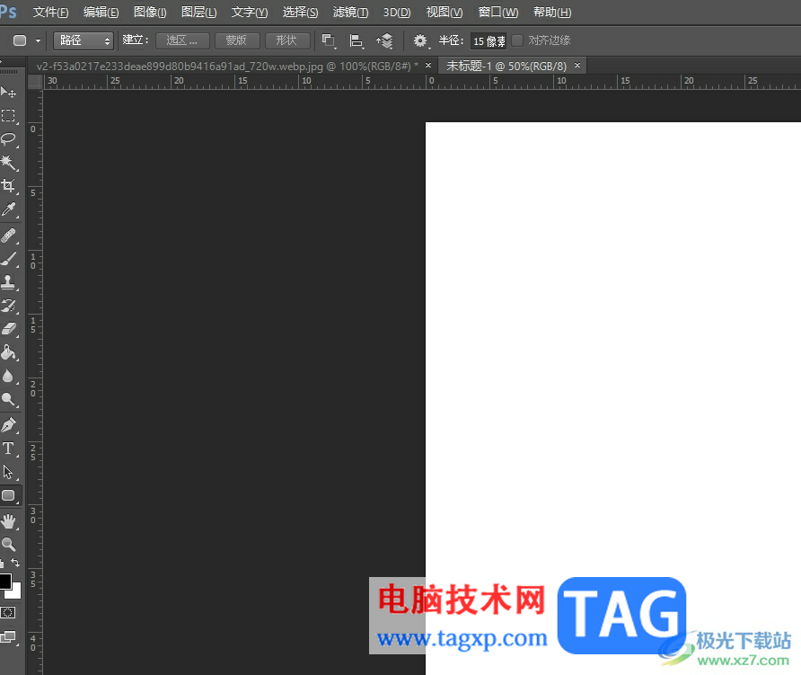Image resolution: width=801 pixels, height=675 pixels.
Task: Open path alignment options
Action: tap(356, 40)
